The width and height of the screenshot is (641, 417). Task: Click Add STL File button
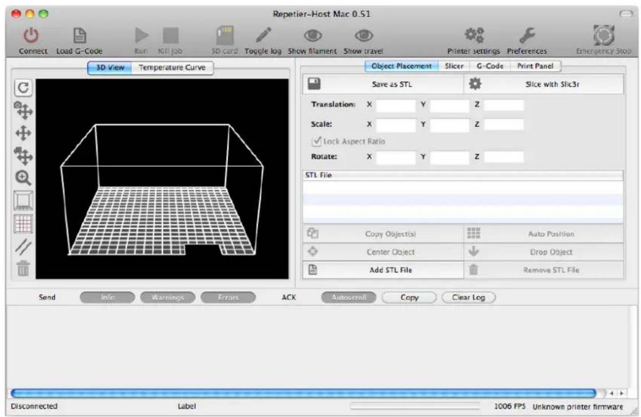(383, 270)
